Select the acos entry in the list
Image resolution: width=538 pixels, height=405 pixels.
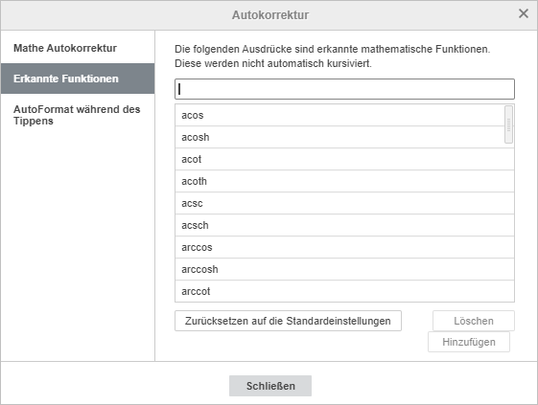pyautogui.click(x=339, y=115)
